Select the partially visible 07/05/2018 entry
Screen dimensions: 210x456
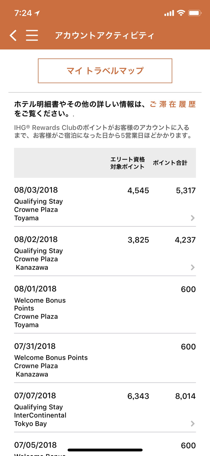(35, 445)
